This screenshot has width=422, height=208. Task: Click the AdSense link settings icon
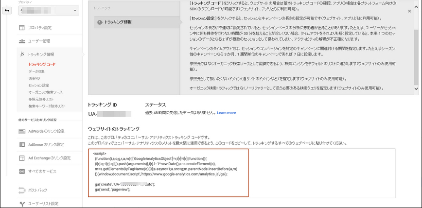coord(22,145)
